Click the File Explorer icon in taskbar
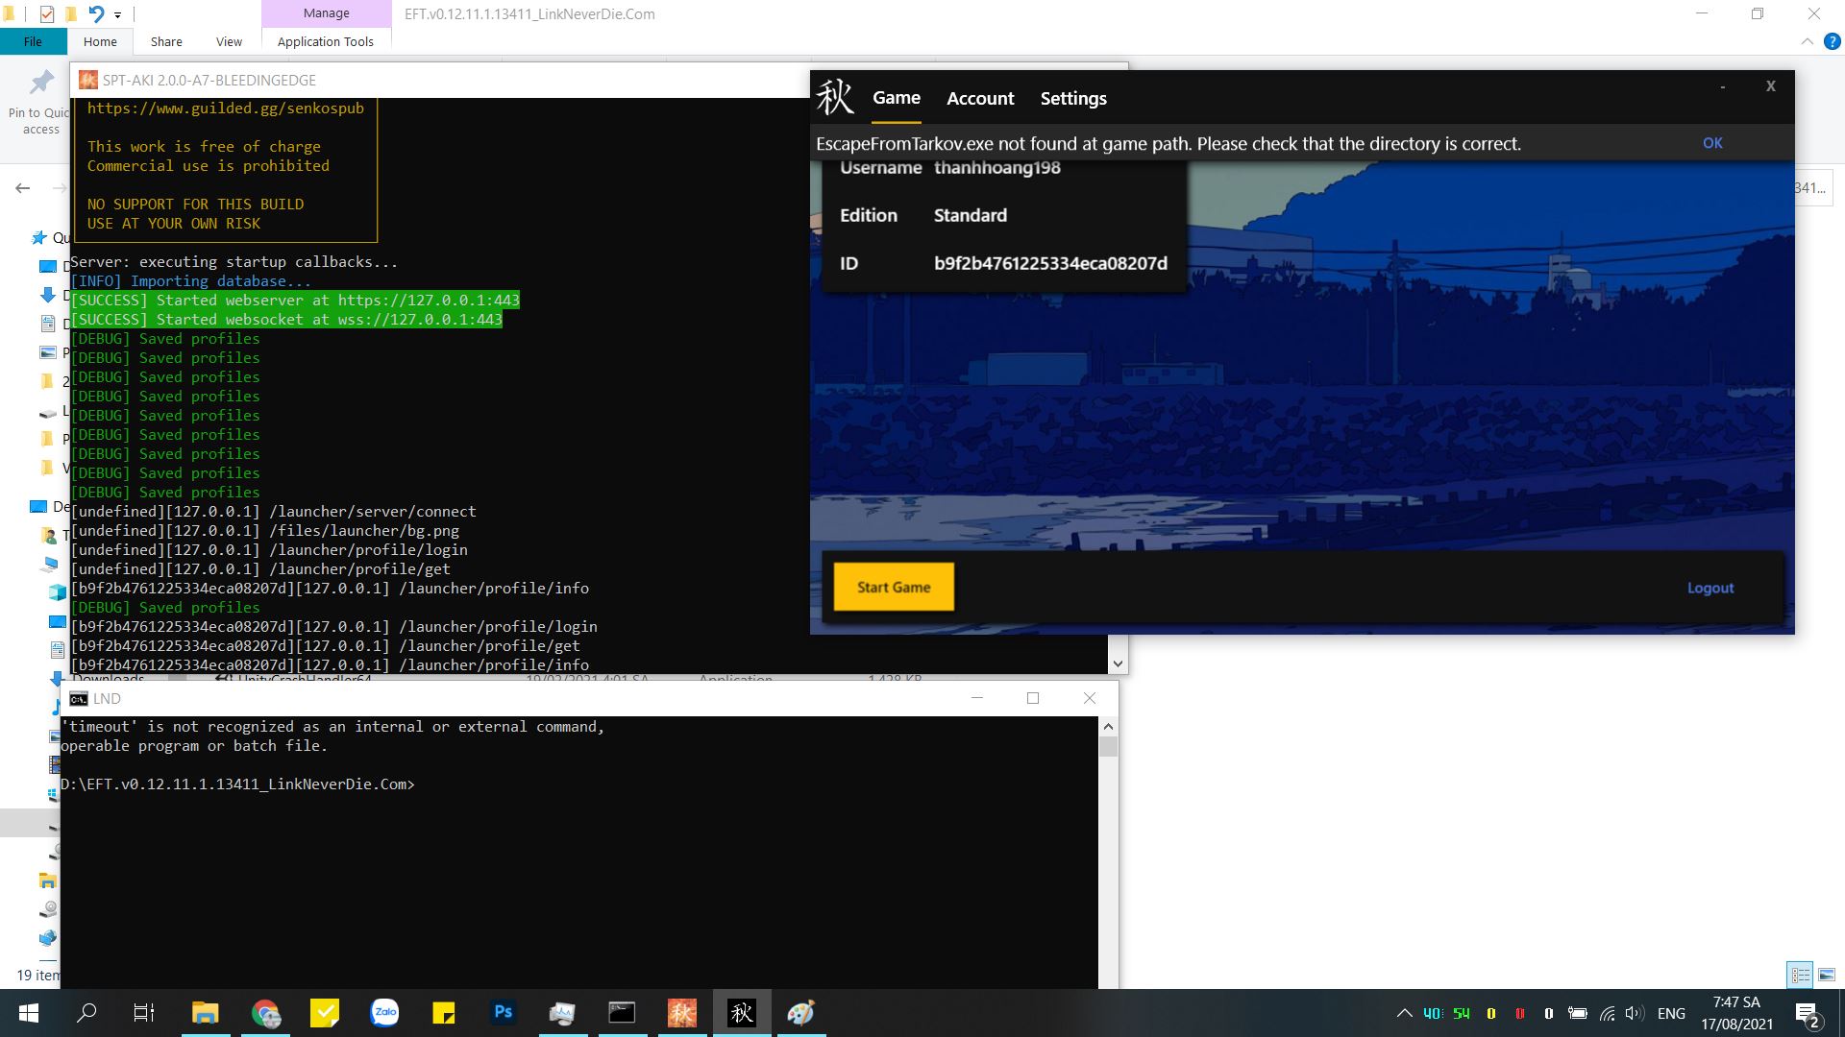Image resolution: width=1845 pixels, height=1037 pixels. (206, 1013)
